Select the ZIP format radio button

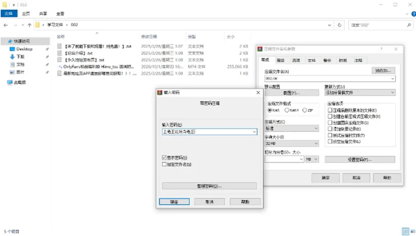pos(305,110)
